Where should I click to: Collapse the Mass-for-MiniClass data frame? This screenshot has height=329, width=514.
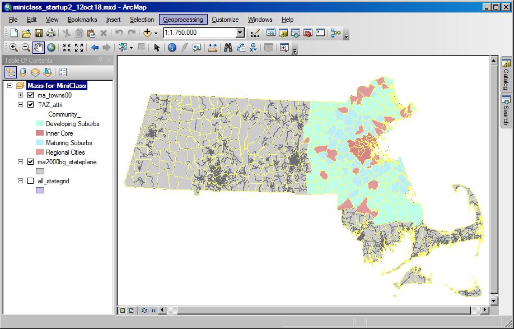[x=10, y=86]
